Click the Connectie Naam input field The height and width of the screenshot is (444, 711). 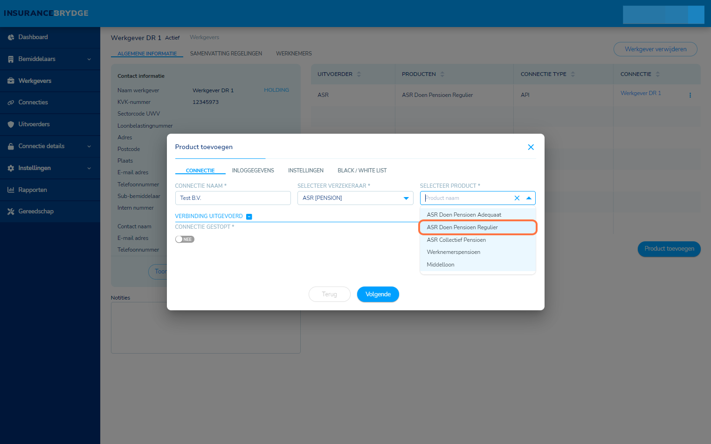coord(233,198)
